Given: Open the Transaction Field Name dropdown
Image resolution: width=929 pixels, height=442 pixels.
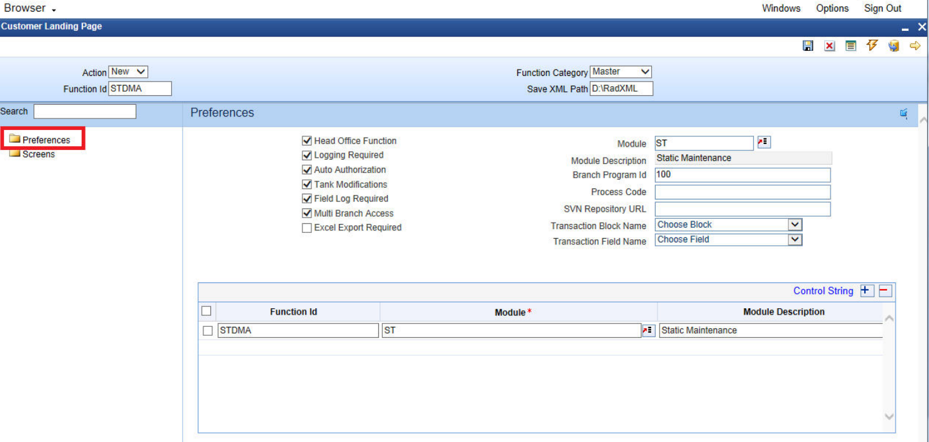Looking at the screenshot, I should [x=728, y=239].
